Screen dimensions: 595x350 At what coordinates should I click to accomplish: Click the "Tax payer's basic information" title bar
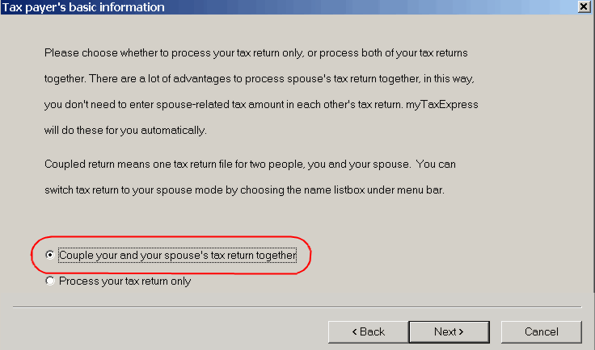[x=243, y=6]
